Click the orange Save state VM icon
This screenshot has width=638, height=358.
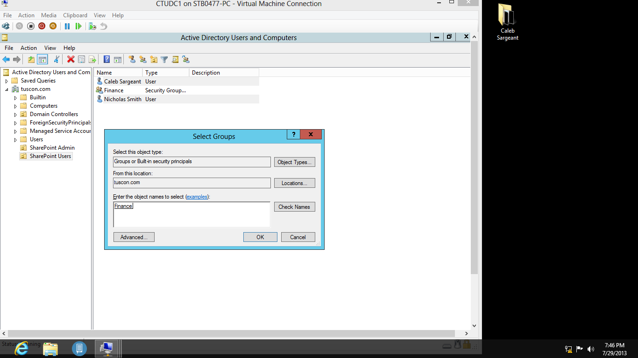53,26
